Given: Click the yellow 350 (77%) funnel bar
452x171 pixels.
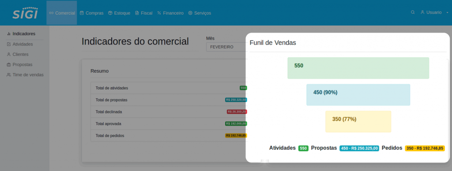Looking at the screenshot, I should [358, 122].
